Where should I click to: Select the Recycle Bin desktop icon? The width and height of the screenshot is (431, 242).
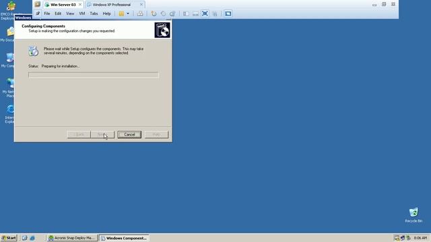pyautogui.click(x=413, y=215)
